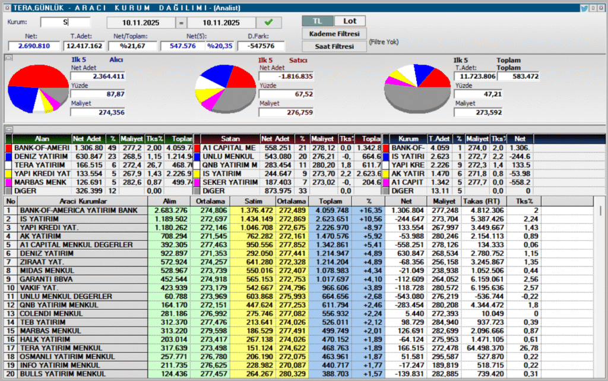The width and height of the screenshot is (608, 381).
Task: Select the ZIRAAT YAT. row
Action: 299,262
